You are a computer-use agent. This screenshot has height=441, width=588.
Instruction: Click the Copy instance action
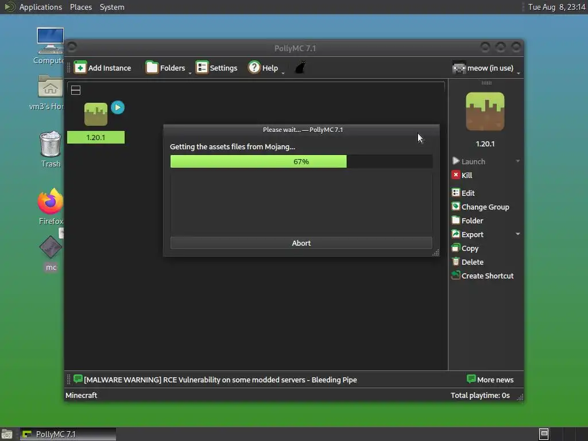point(465,248)
